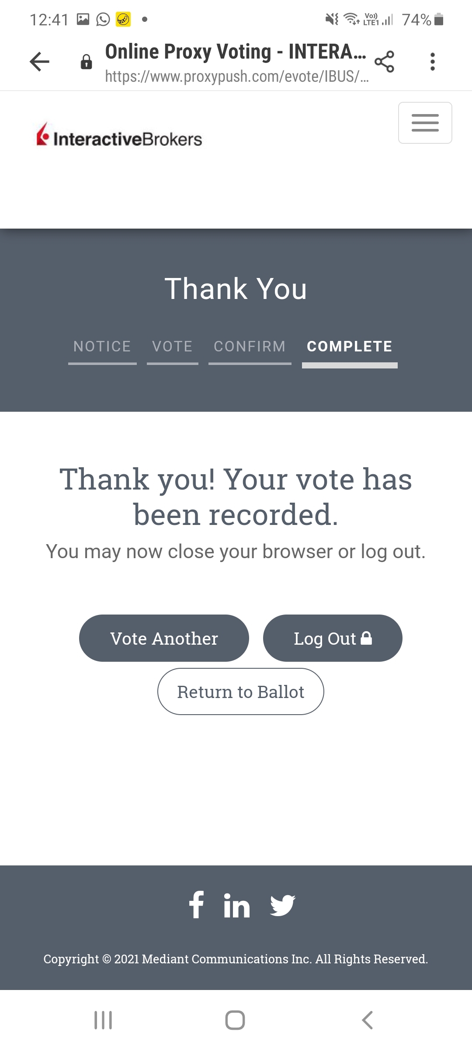Click the Return to Ballot button
Image resolution: width=472 pixels, height=1049 pixels.
point(240,692)
